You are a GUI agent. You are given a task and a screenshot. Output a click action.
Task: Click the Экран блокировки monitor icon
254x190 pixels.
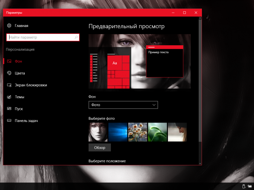9,85
